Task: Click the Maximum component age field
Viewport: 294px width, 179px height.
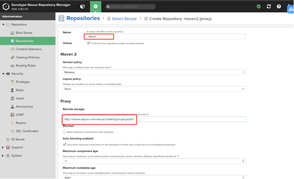Action: click(154, 161)
